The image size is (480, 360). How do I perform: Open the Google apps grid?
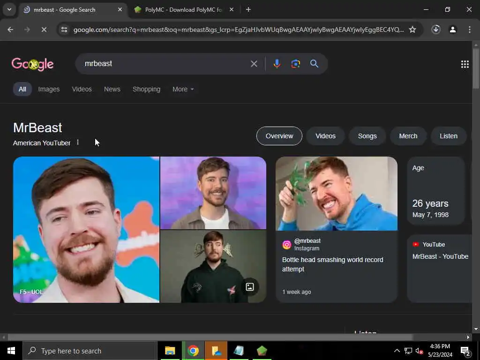point(465,64)
